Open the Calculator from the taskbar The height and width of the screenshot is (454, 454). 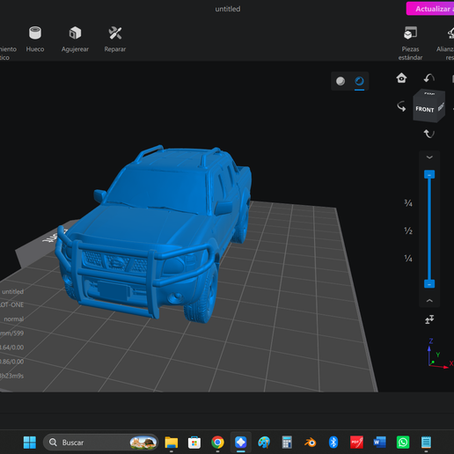click(x=287, y=443)
